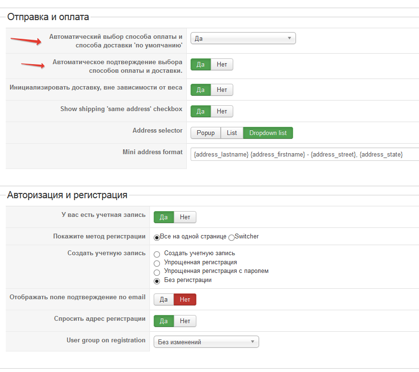Enable Да for email confirmation field display
Viewport: 419px width, 372px height.
coord(164,299)
